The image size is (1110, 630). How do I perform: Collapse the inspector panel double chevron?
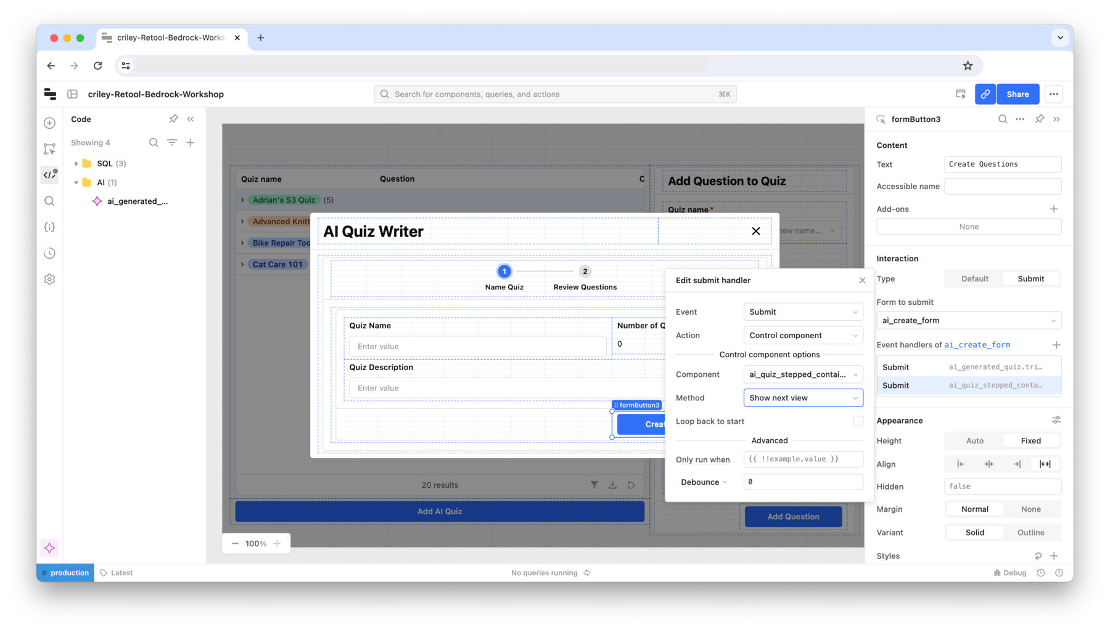pyautogui.click(x=1057, y=119)
